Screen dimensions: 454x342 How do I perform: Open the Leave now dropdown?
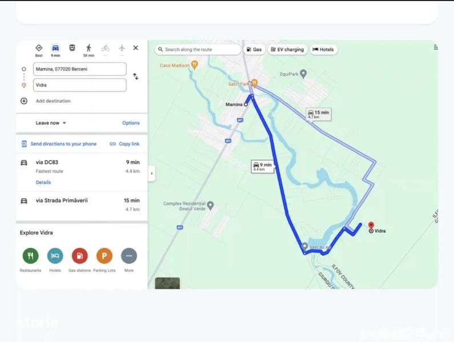pos(51,123)
